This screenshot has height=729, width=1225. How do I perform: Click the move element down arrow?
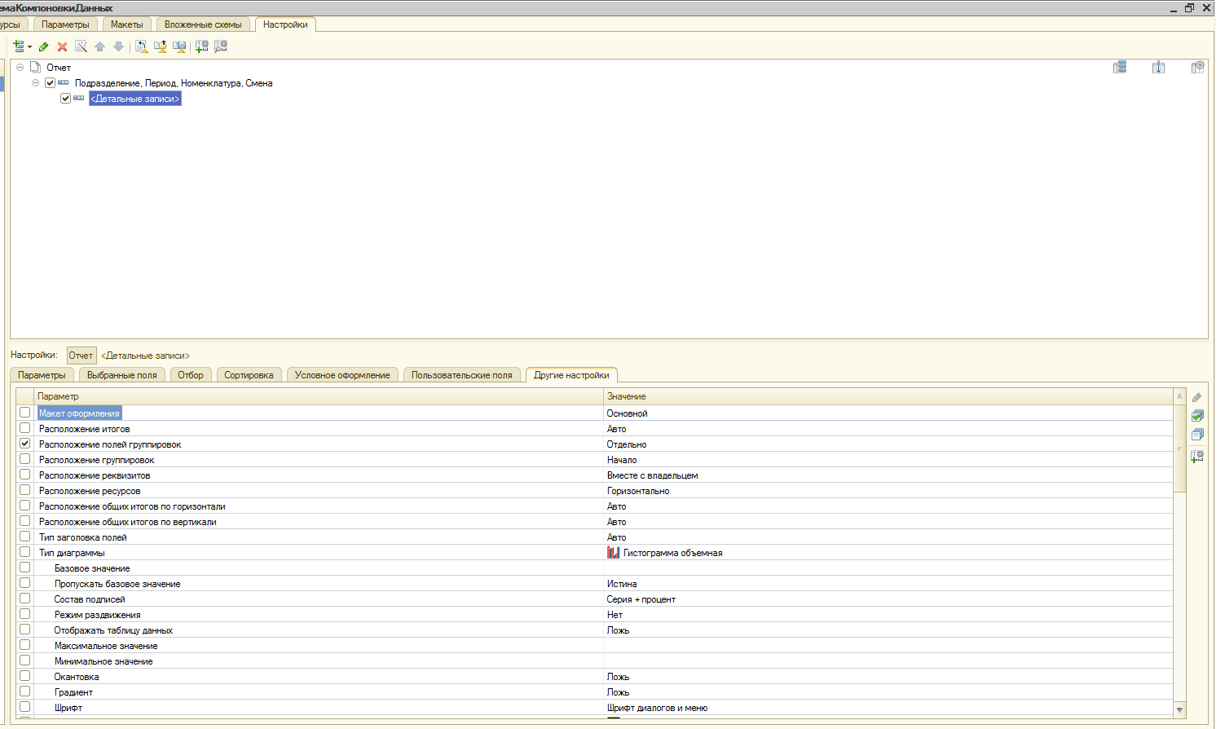[x=118, y=47]
